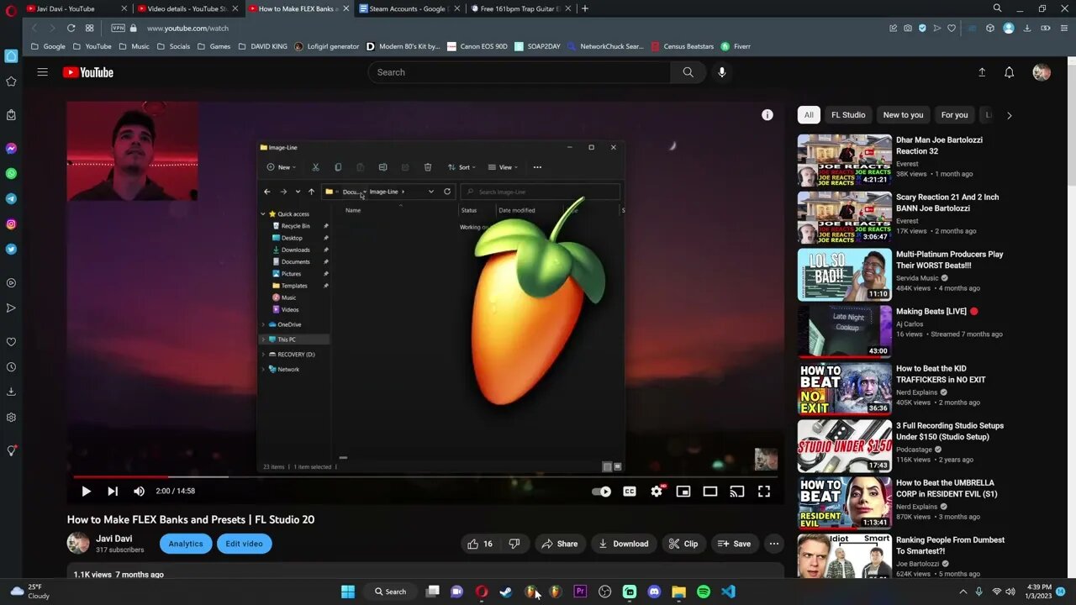Viewport: 1076px width, 605px height.
Task: Show more category chips arrow
Action: pos(1009,115)
